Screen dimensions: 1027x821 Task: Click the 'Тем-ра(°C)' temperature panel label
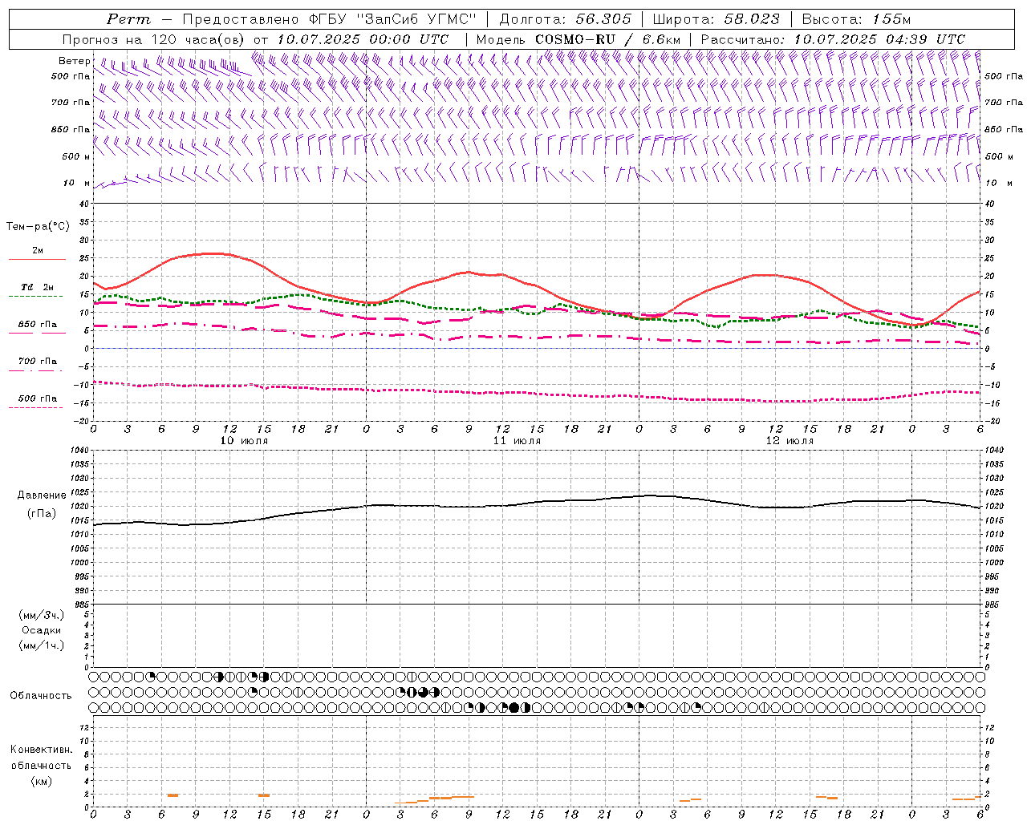[38, 226]
